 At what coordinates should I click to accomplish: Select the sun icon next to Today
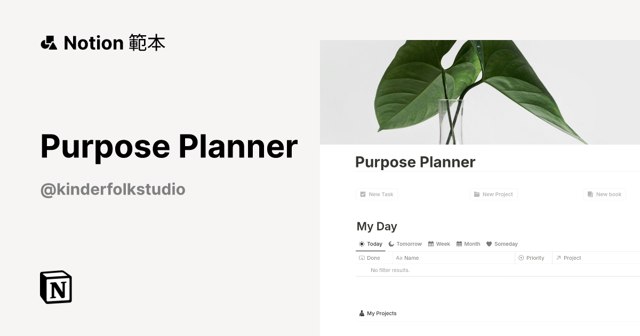point(362,244)
